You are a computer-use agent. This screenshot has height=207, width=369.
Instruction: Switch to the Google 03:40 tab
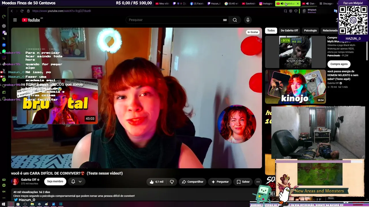coord(231,3)
